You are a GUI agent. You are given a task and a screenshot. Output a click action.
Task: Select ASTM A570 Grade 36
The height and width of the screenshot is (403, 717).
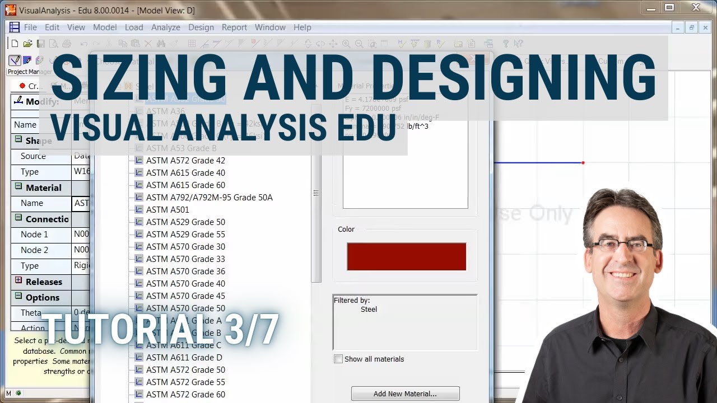tap(185, 271)
